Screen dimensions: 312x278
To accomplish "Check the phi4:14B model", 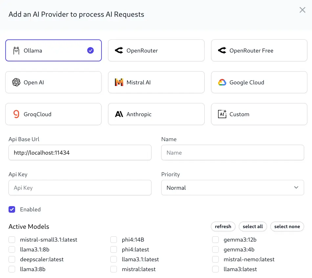I will [x=114, y=240].
